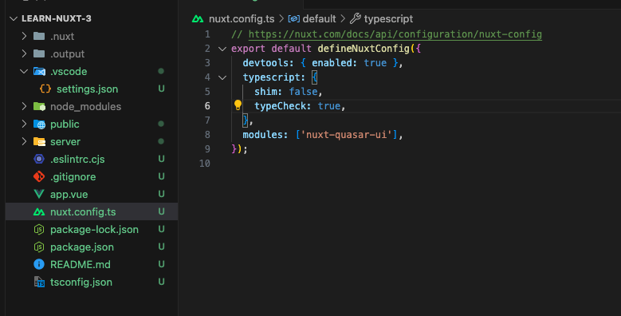Click the public folder globe icon
Viewport: 621px width, 316px height.
(x=39, y=124)
